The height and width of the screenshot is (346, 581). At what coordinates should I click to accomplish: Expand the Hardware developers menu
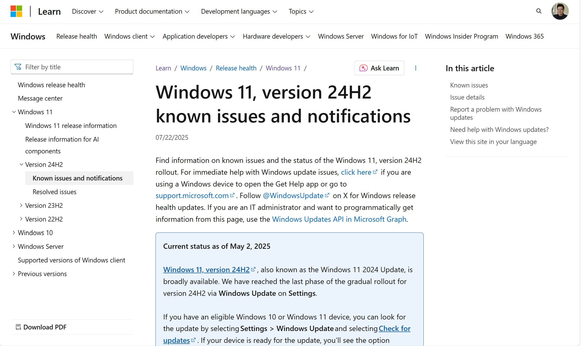coord(276,36)
